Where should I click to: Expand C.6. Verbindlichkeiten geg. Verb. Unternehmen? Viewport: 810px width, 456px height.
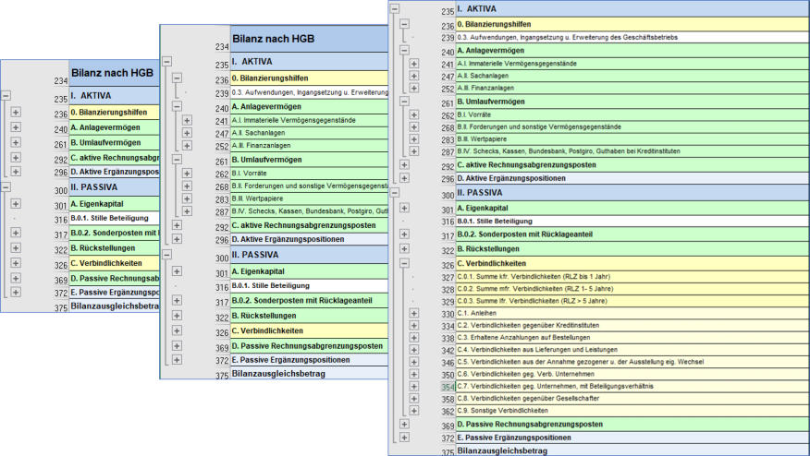pyautogui.click(x=414, y=374)
